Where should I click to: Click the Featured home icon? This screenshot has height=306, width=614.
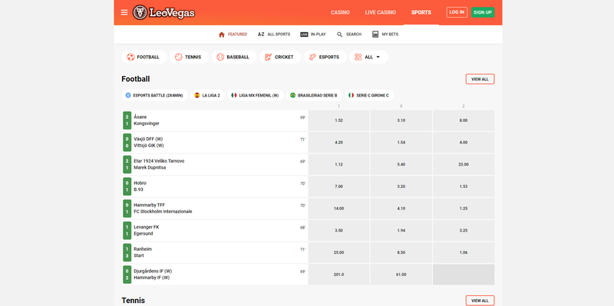point(222,35)
